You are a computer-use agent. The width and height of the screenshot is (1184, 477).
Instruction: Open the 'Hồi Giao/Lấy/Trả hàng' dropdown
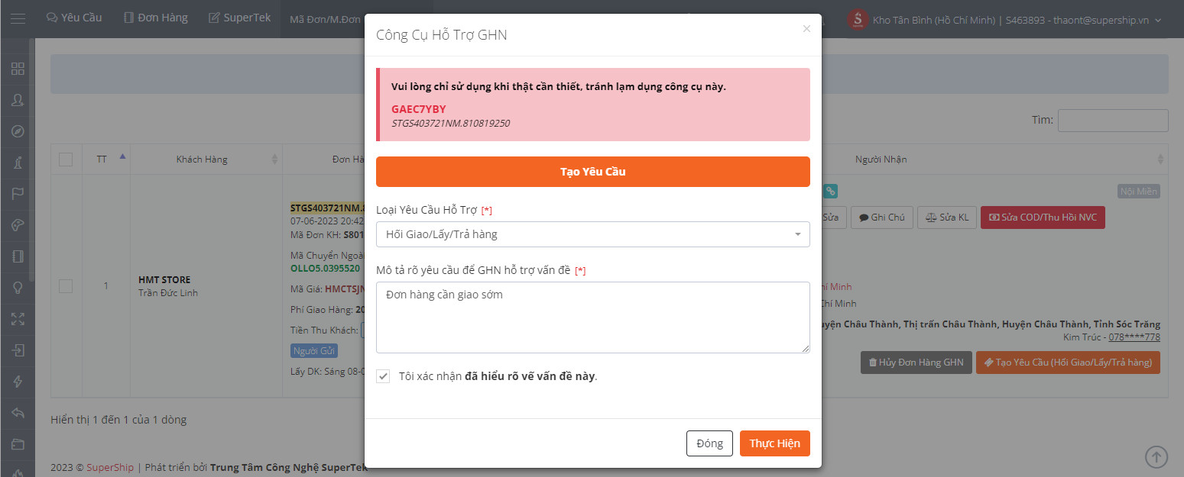[592, 234]
